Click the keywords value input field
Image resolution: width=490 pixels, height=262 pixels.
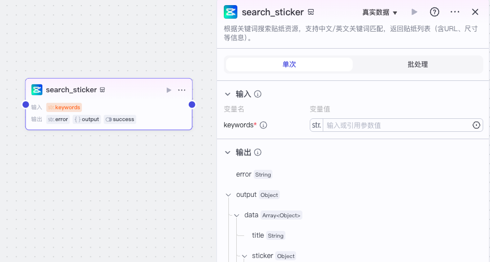(x=396, y=125)
